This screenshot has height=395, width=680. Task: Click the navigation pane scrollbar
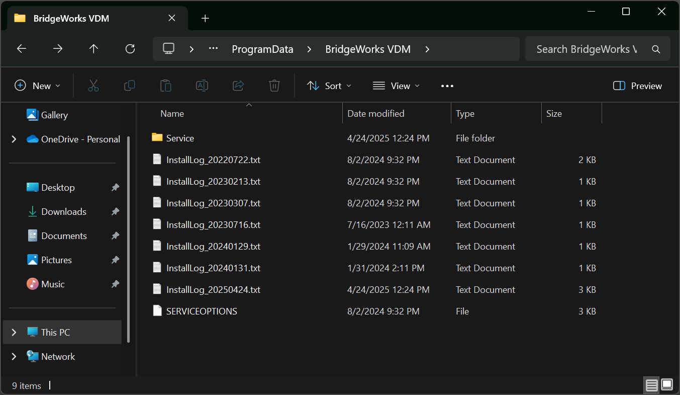[129, 239]
